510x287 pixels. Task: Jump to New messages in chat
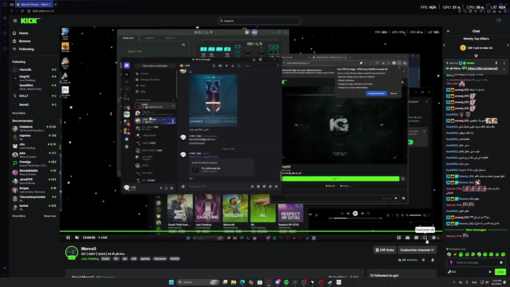point(476,230)
